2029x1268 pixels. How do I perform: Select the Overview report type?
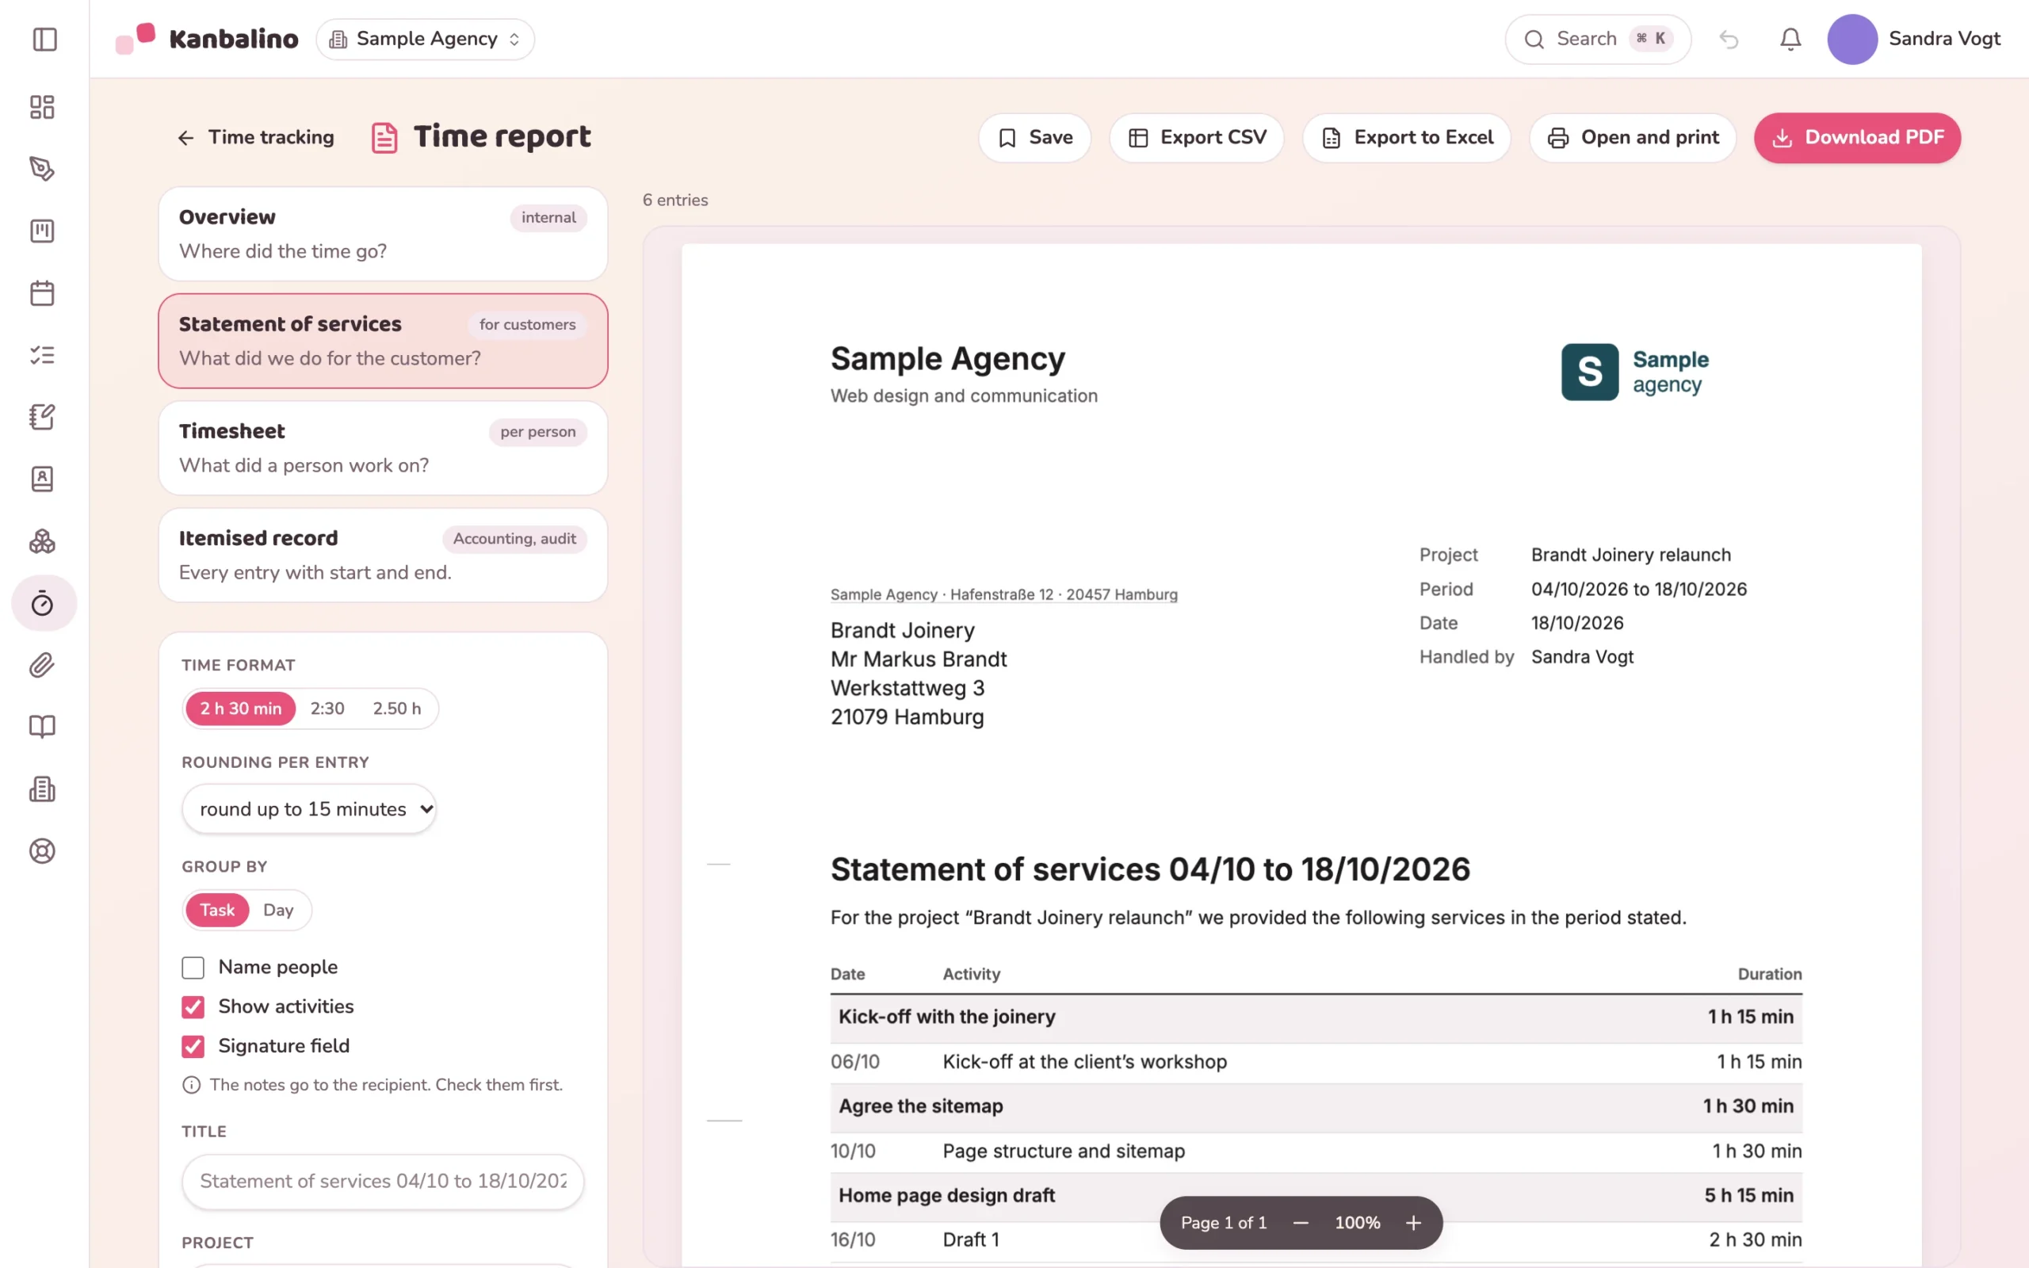click(x=383, y=234)
